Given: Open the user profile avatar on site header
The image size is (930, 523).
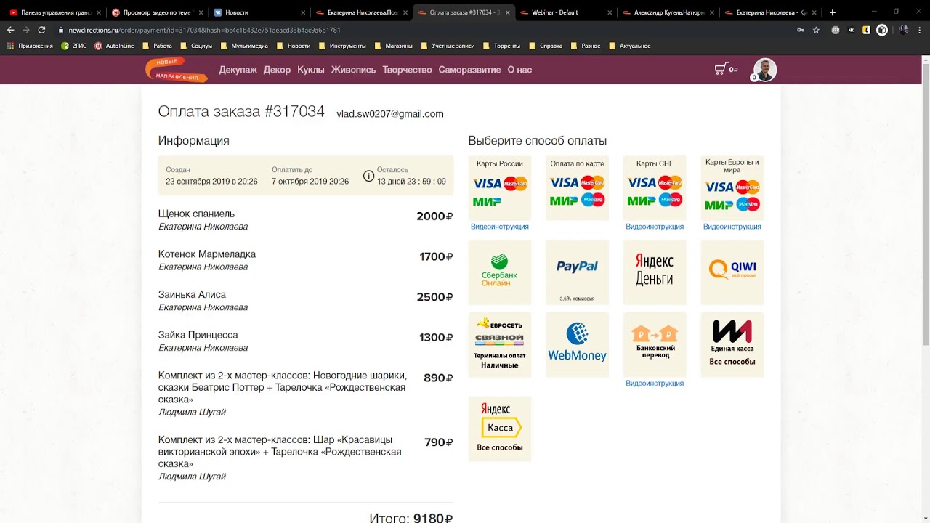Looking at the screenshot, I should pyautogui.click(x=765, y=70).
